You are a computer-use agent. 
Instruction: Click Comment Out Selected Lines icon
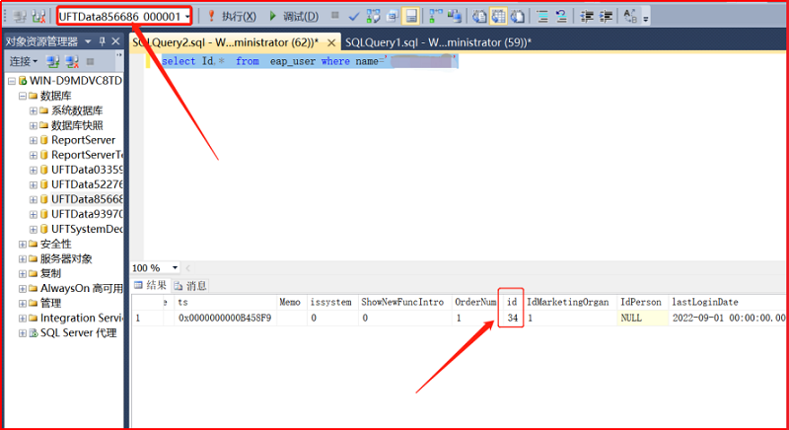pos(542,17)
